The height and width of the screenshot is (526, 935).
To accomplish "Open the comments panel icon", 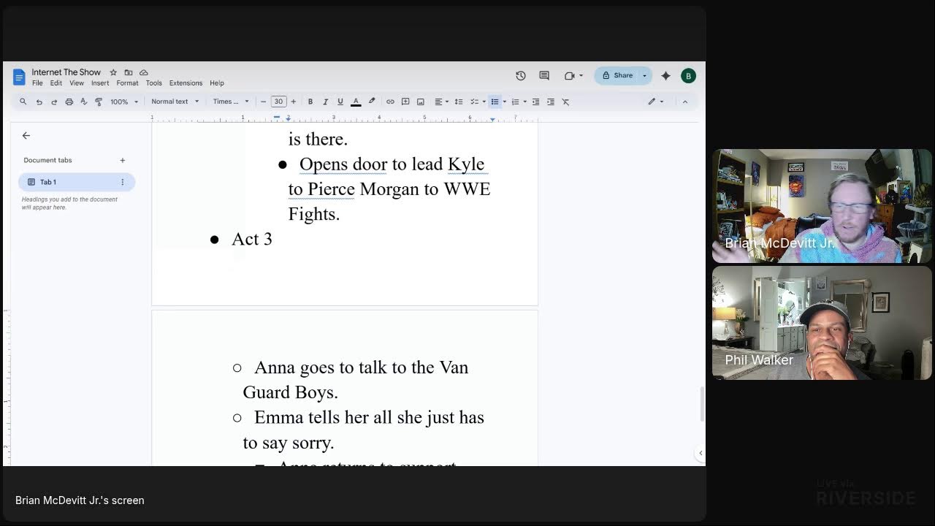I will coord(544,75).
